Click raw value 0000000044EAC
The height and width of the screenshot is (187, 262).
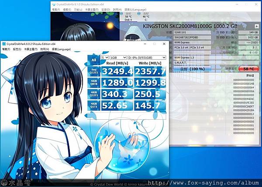pyautogui.click(x=244, y=99)
